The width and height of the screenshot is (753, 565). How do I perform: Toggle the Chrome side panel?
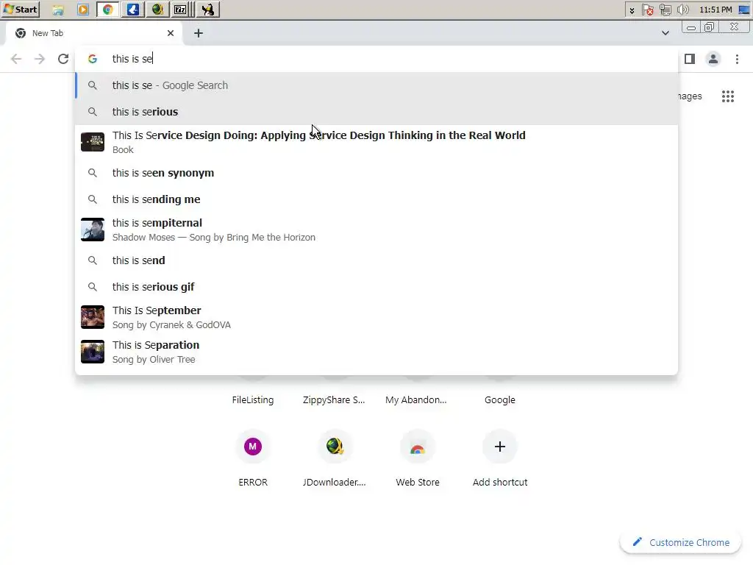point(690,59)
